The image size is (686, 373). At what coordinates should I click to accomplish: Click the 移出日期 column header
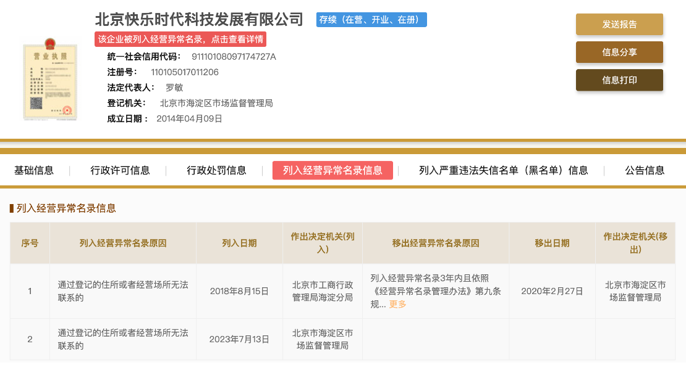[x=552, y=244]
